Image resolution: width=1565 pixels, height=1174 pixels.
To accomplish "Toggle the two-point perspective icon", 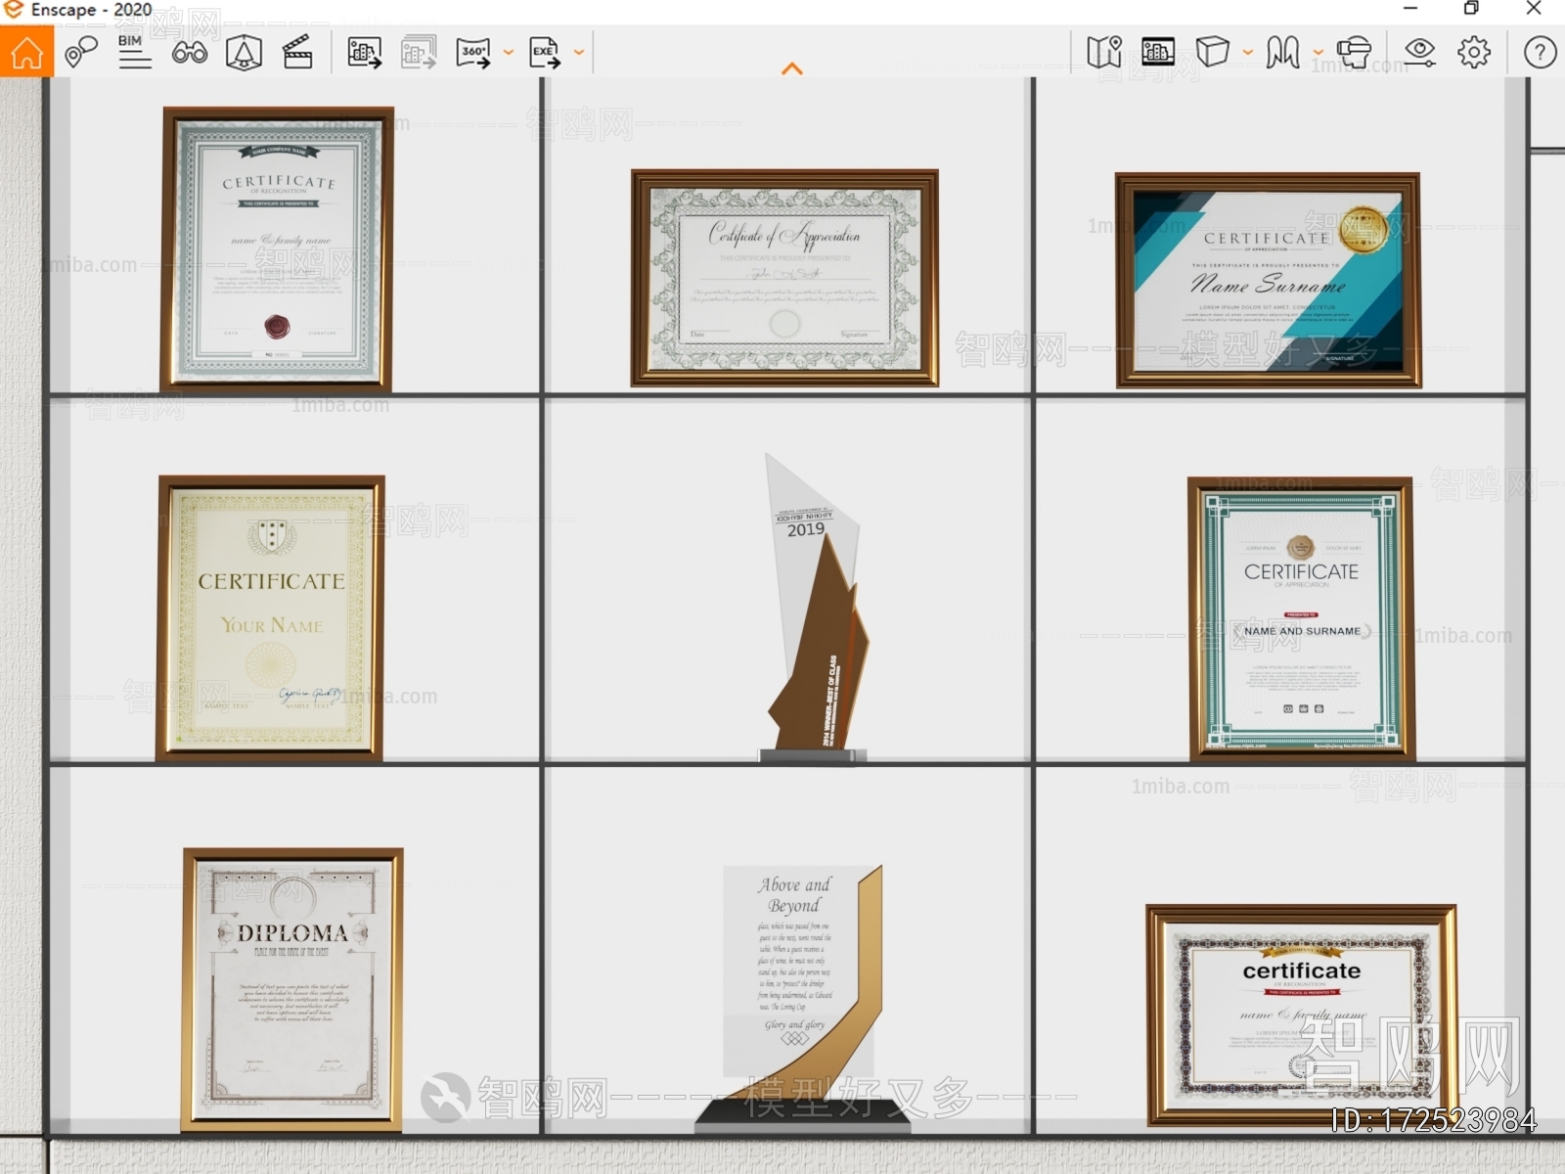I will pos(1282,52).
